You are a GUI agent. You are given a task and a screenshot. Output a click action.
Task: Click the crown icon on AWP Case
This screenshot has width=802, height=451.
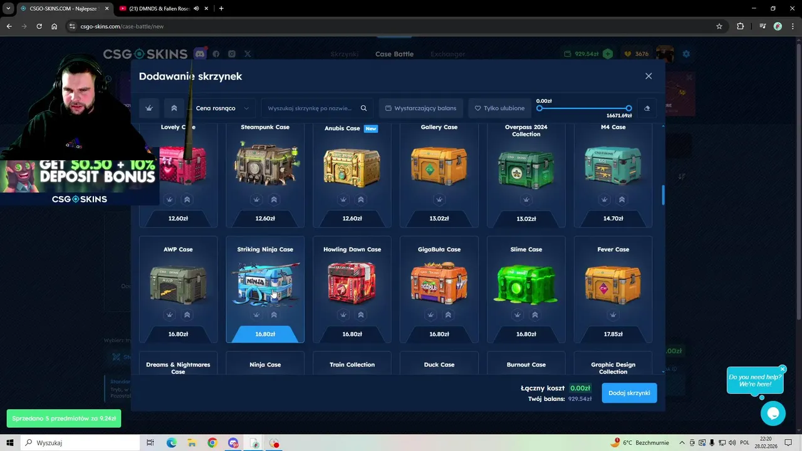169,314
